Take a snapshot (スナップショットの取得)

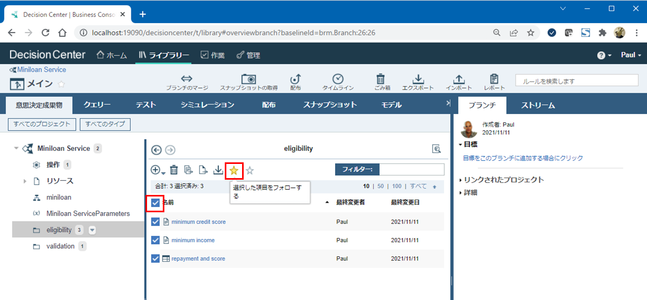tap(248, 82)
